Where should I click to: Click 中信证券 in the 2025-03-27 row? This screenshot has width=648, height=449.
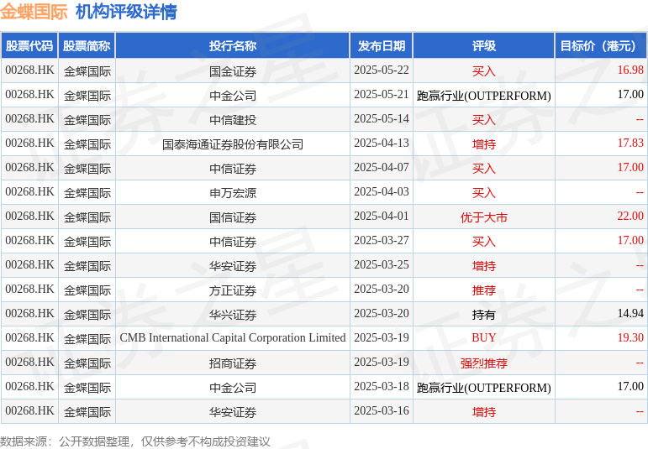pyautogui.click(x=233, y=242)
